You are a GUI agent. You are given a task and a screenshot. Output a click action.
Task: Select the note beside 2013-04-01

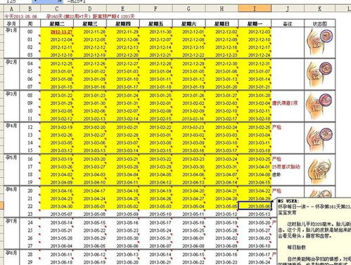tap(286, 167)
